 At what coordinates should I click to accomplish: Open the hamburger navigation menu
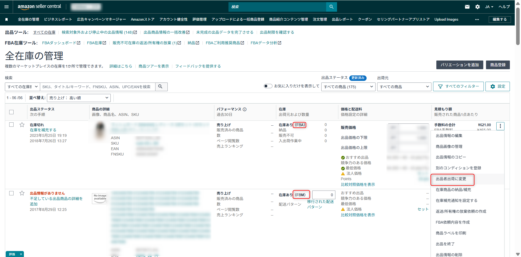(x=7, y=7)
